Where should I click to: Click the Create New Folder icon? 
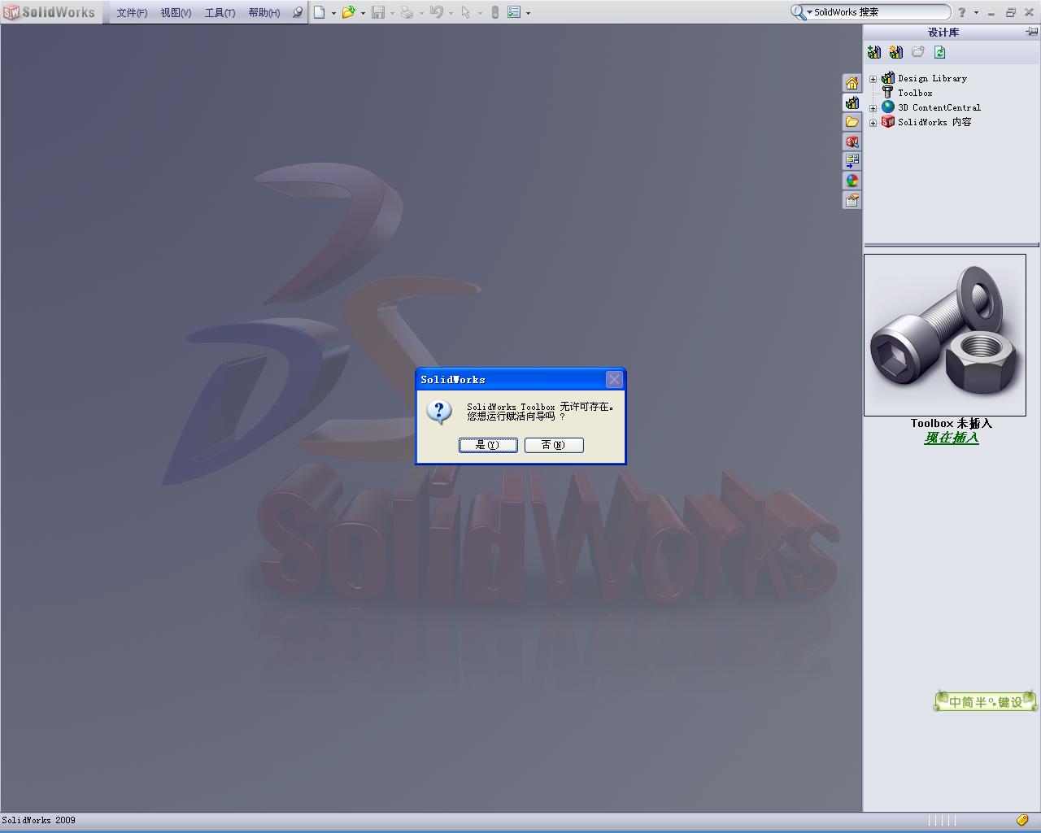coord(918,52)
